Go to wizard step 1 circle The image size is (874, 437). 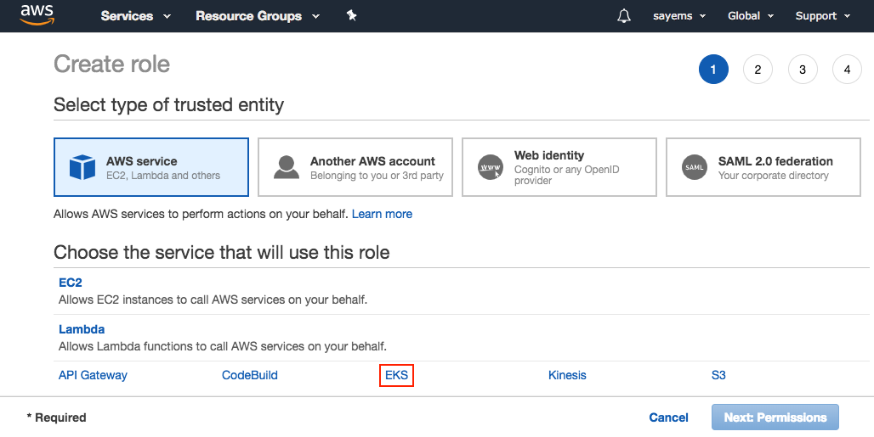pyautogui.click(x=713, y=70)
